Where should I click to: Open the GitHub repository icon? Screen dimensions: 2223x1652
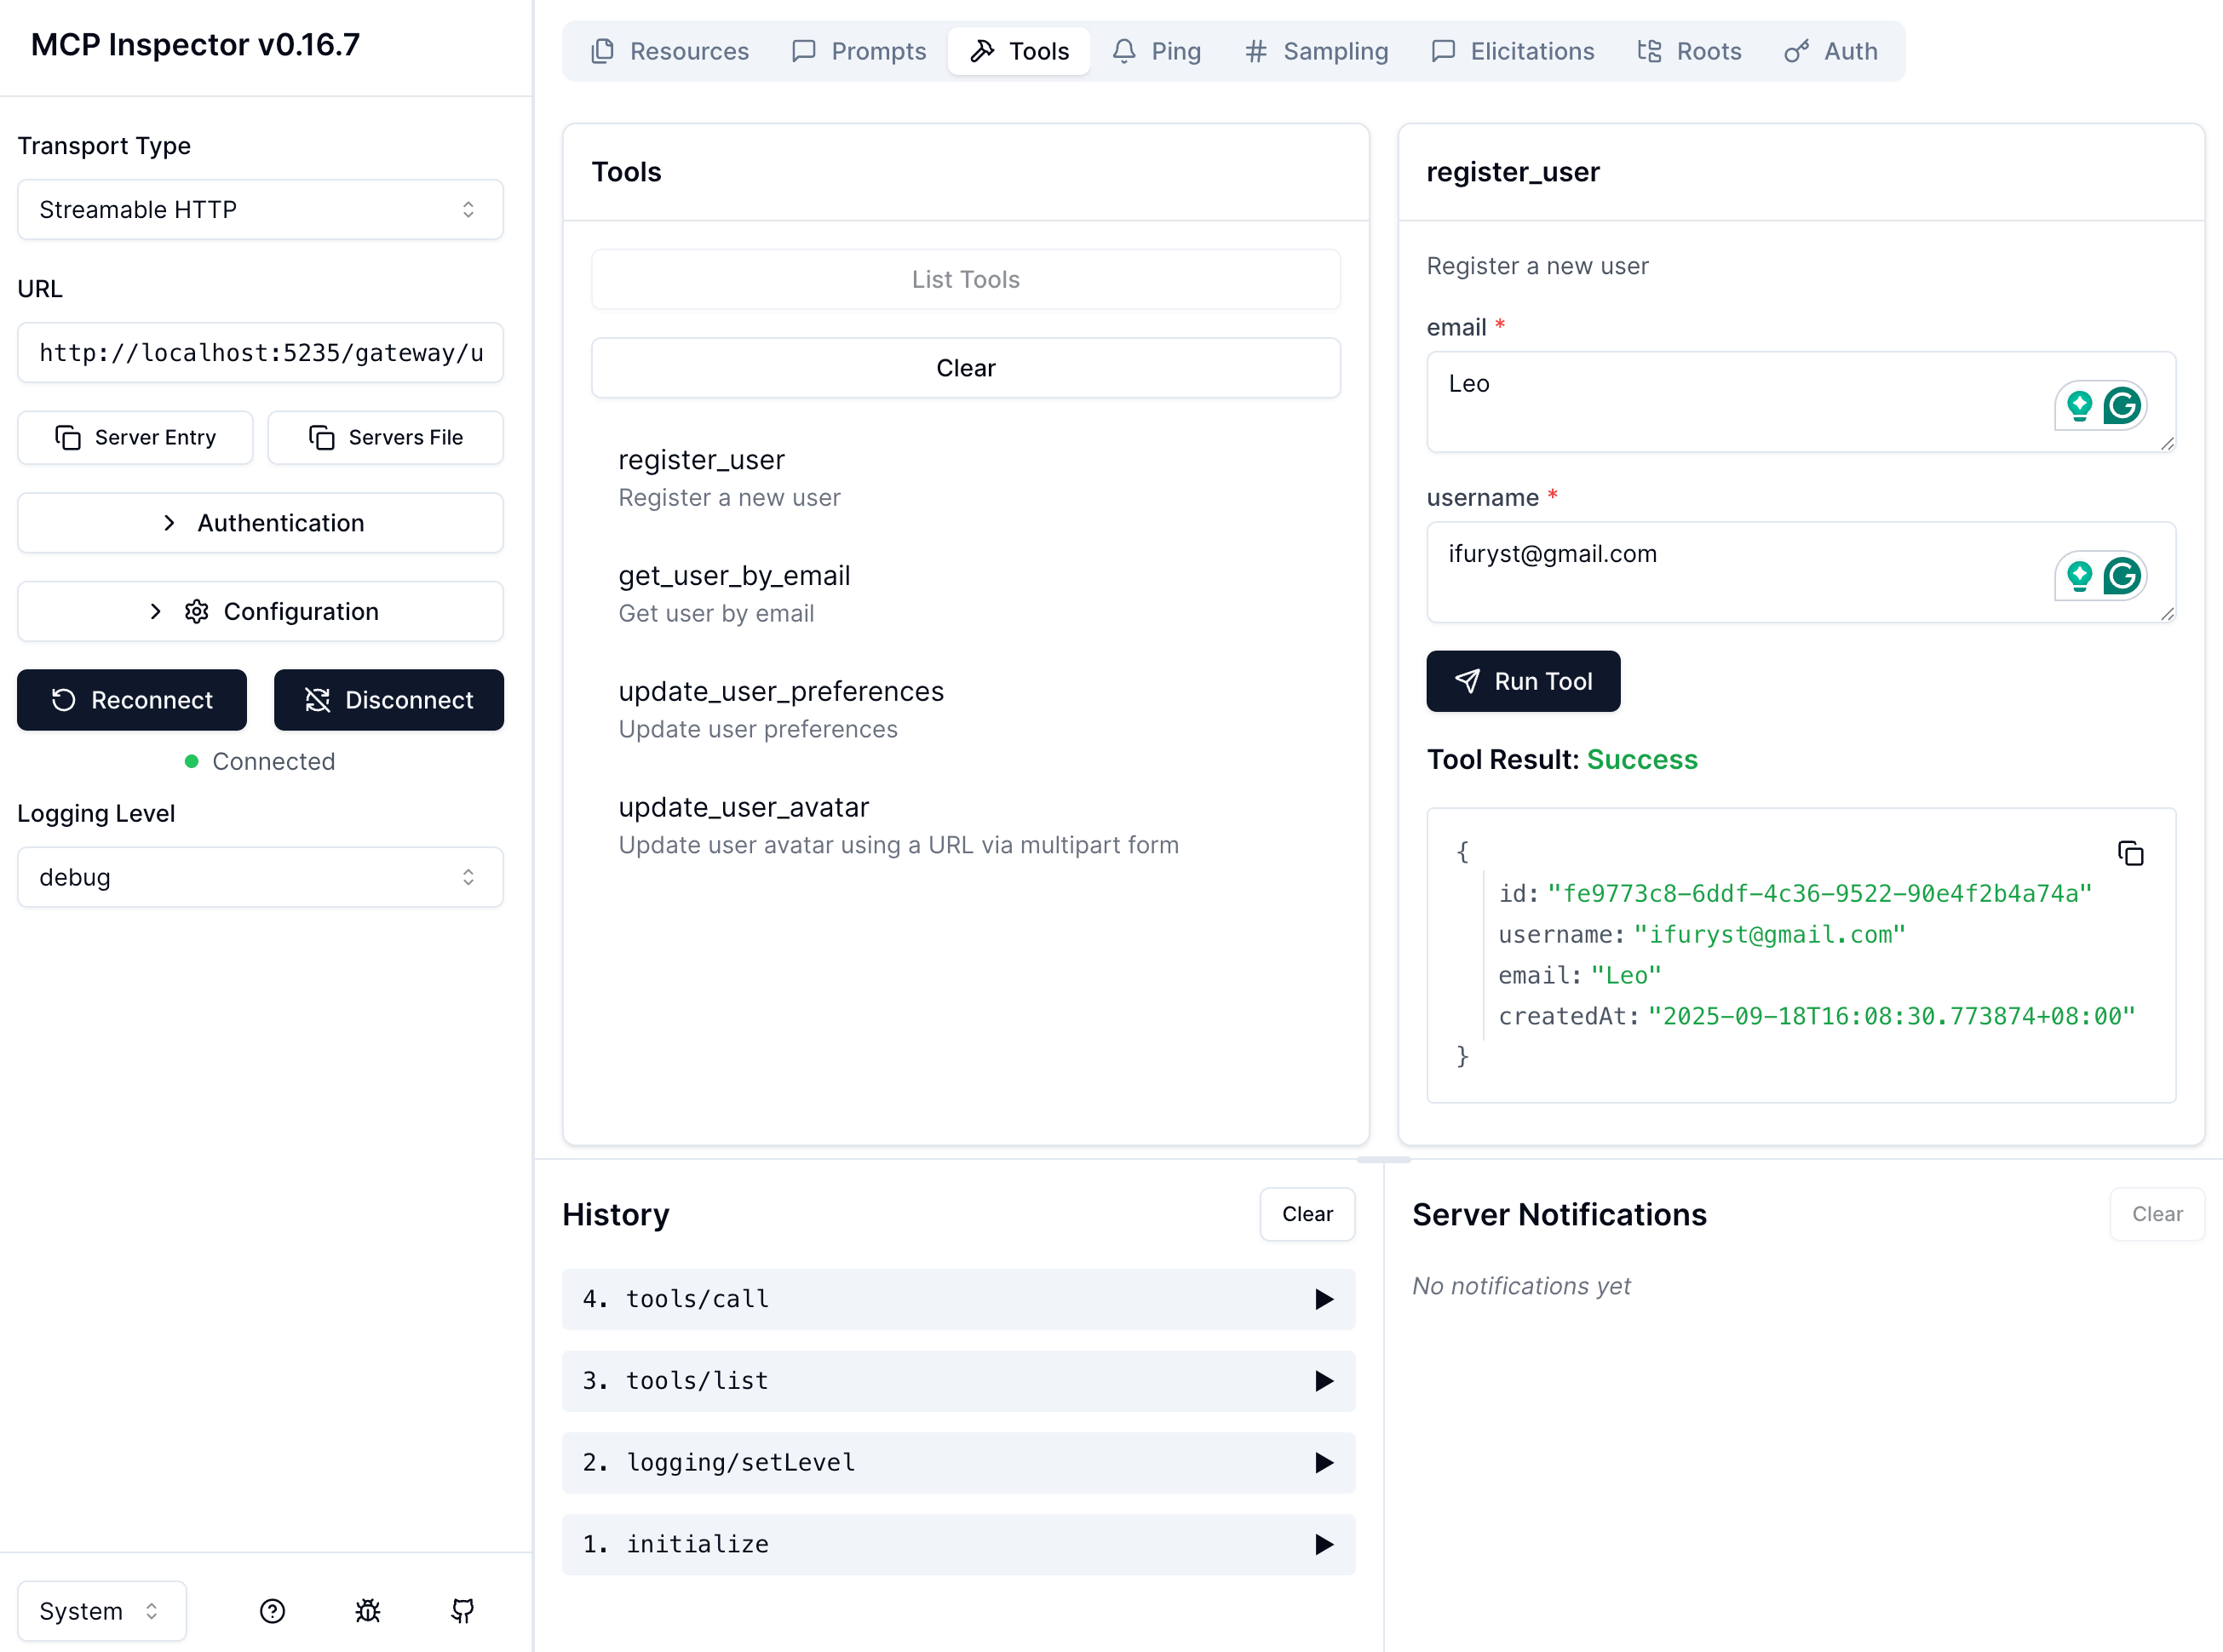[462, 1610]
